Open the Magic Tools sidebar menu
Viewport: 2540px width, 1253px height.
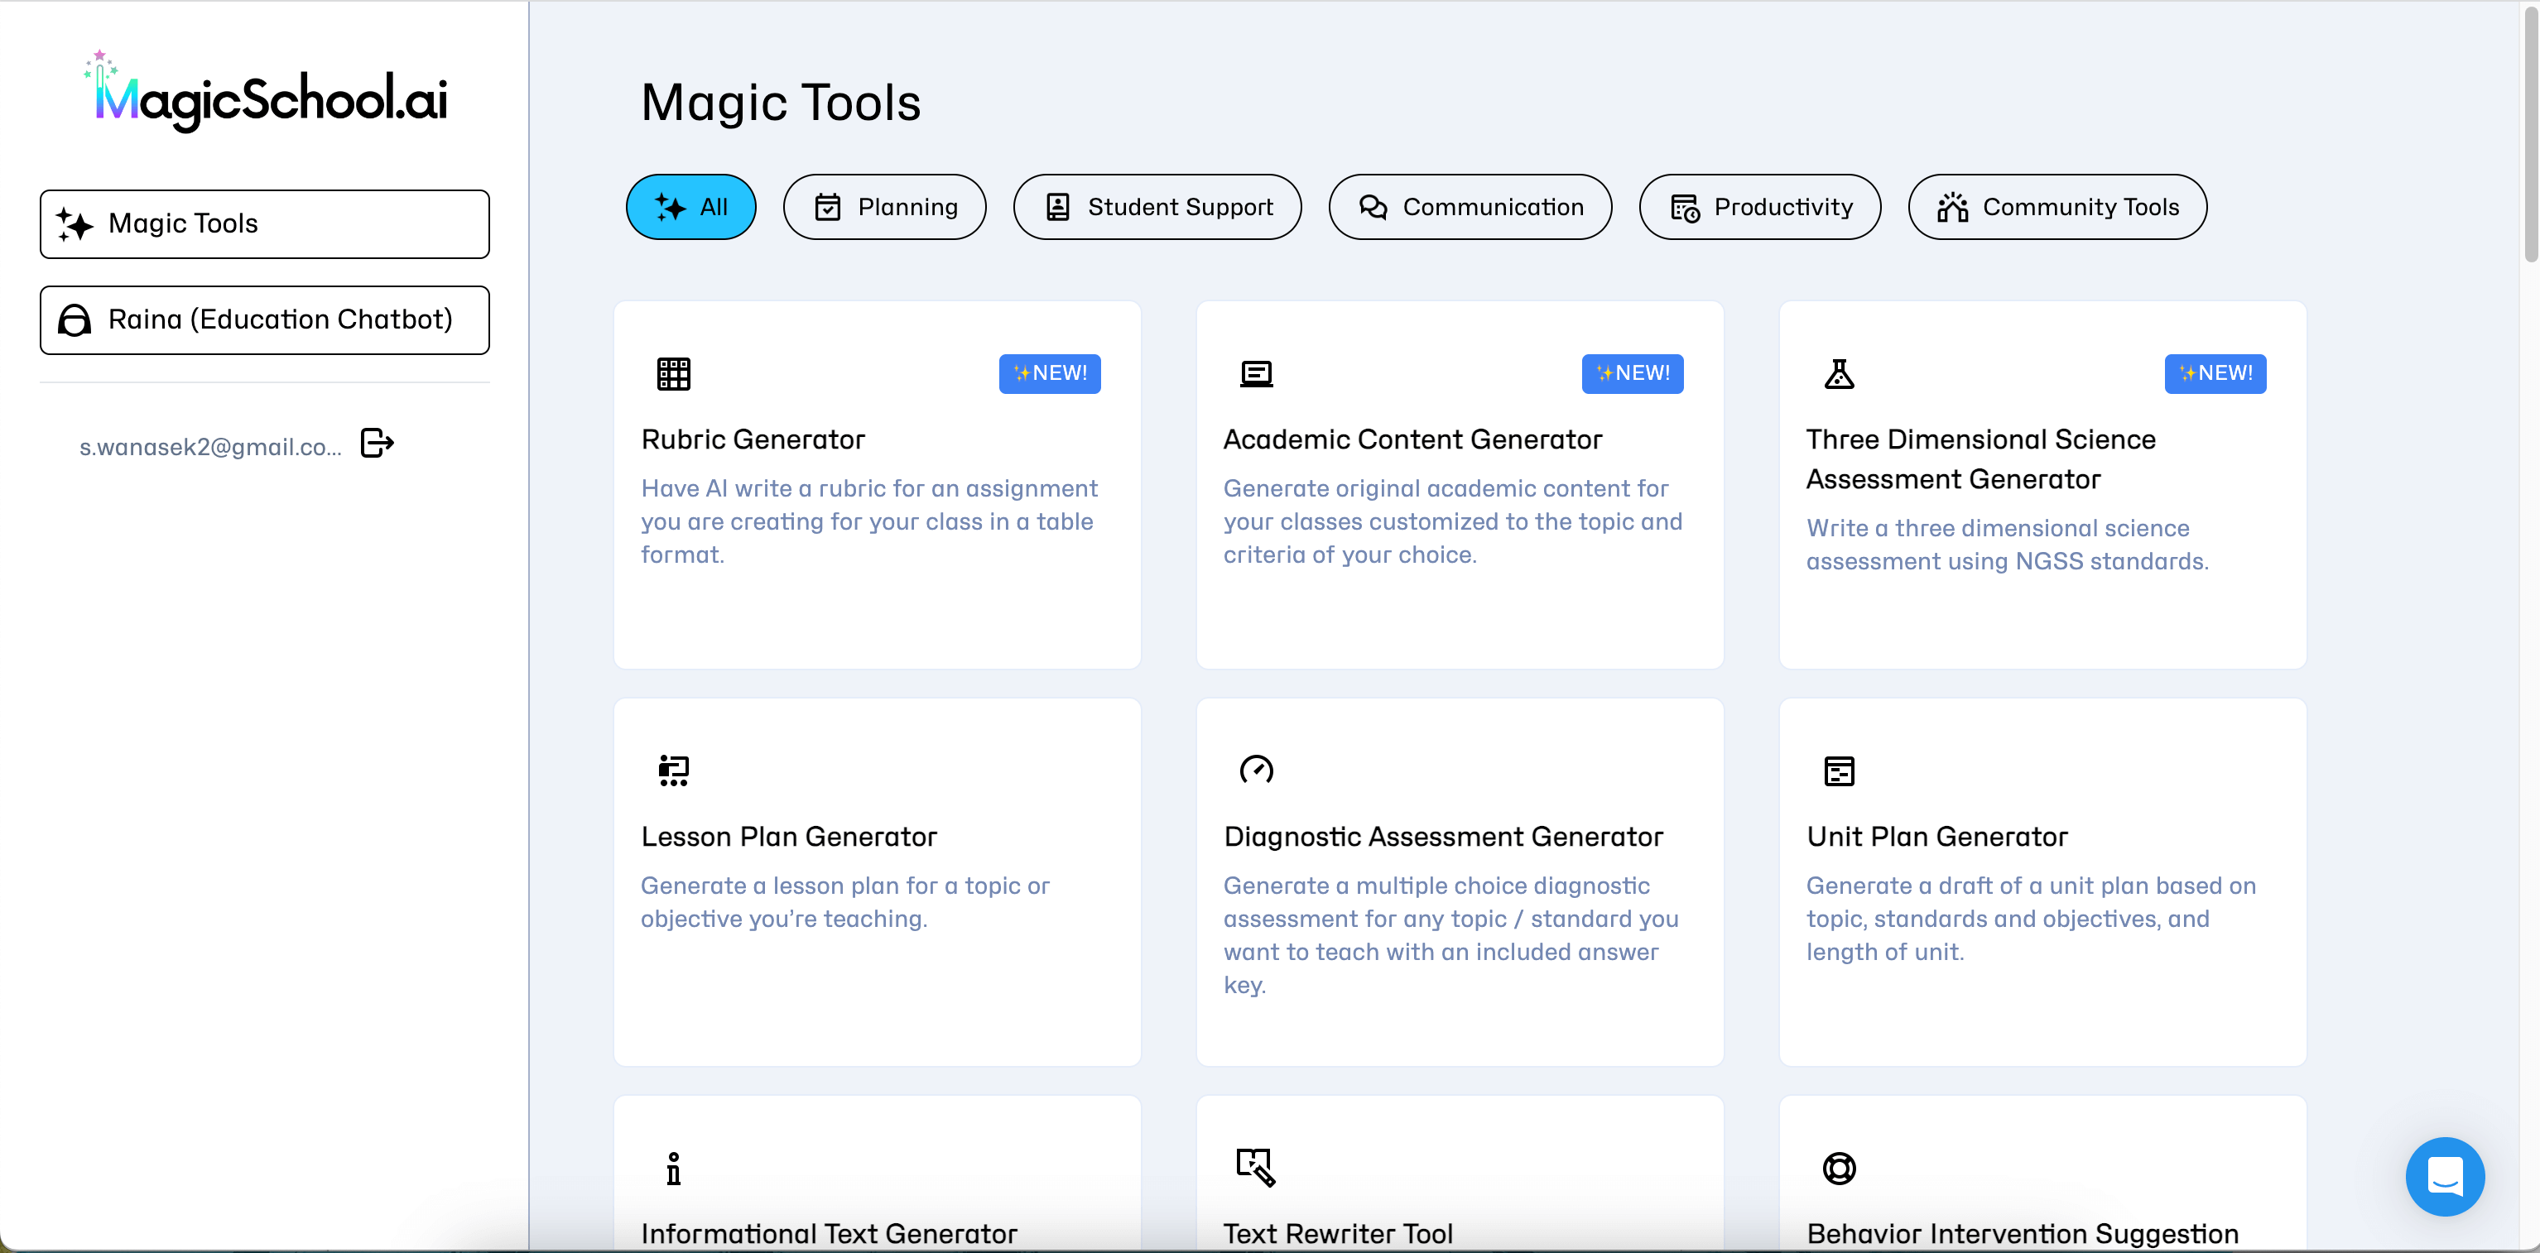[x=264, y=222]
